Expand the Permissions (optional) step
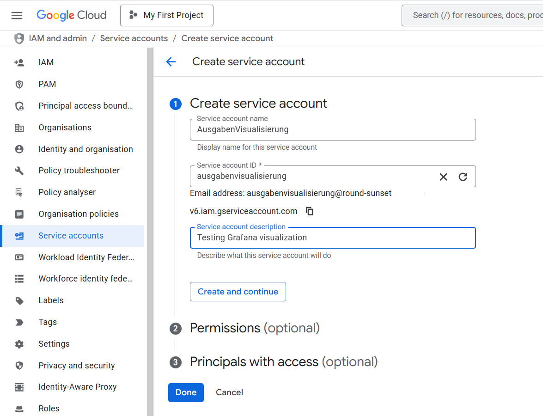Screen dimensions: 543x416 tap(255, 328)
